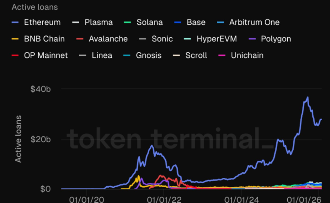Toggle the Ethereum series in the legend
The image size is (330, 203).
point(42,23)
